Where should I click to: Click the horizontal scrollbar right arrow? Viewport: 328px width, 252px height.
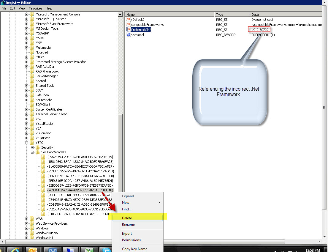(319, 242)
